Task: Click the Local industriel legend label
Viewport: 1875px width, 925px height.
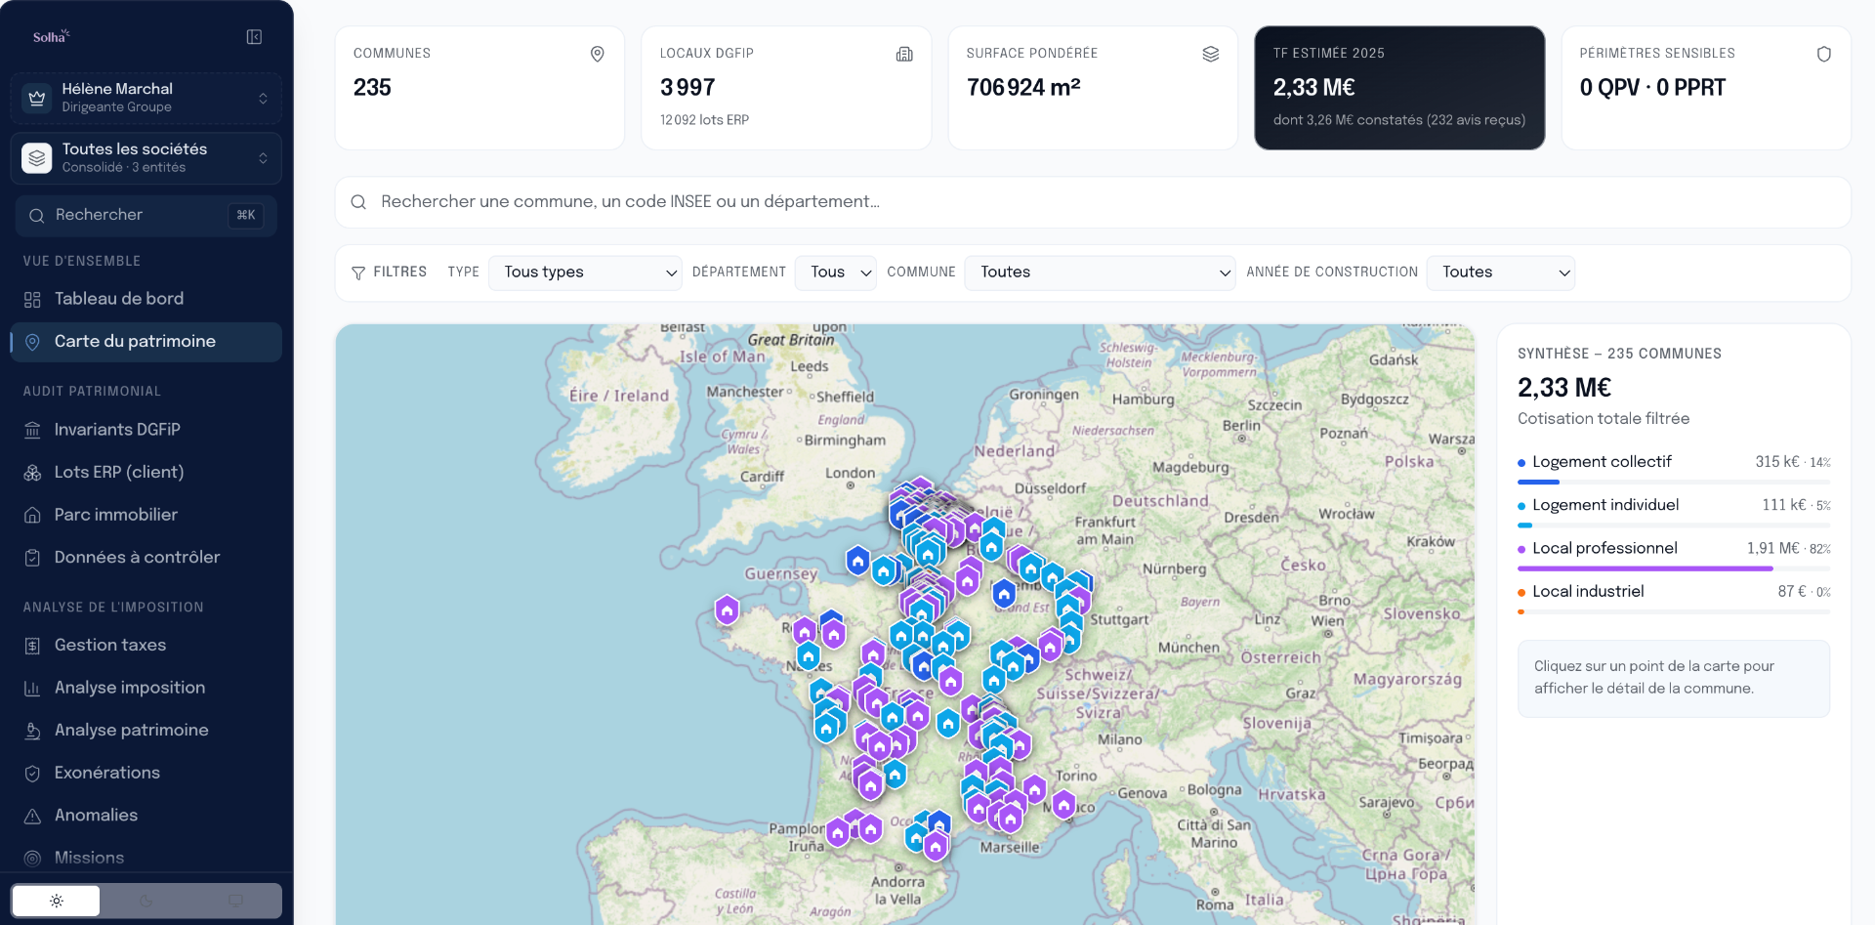Action: 1588,592
